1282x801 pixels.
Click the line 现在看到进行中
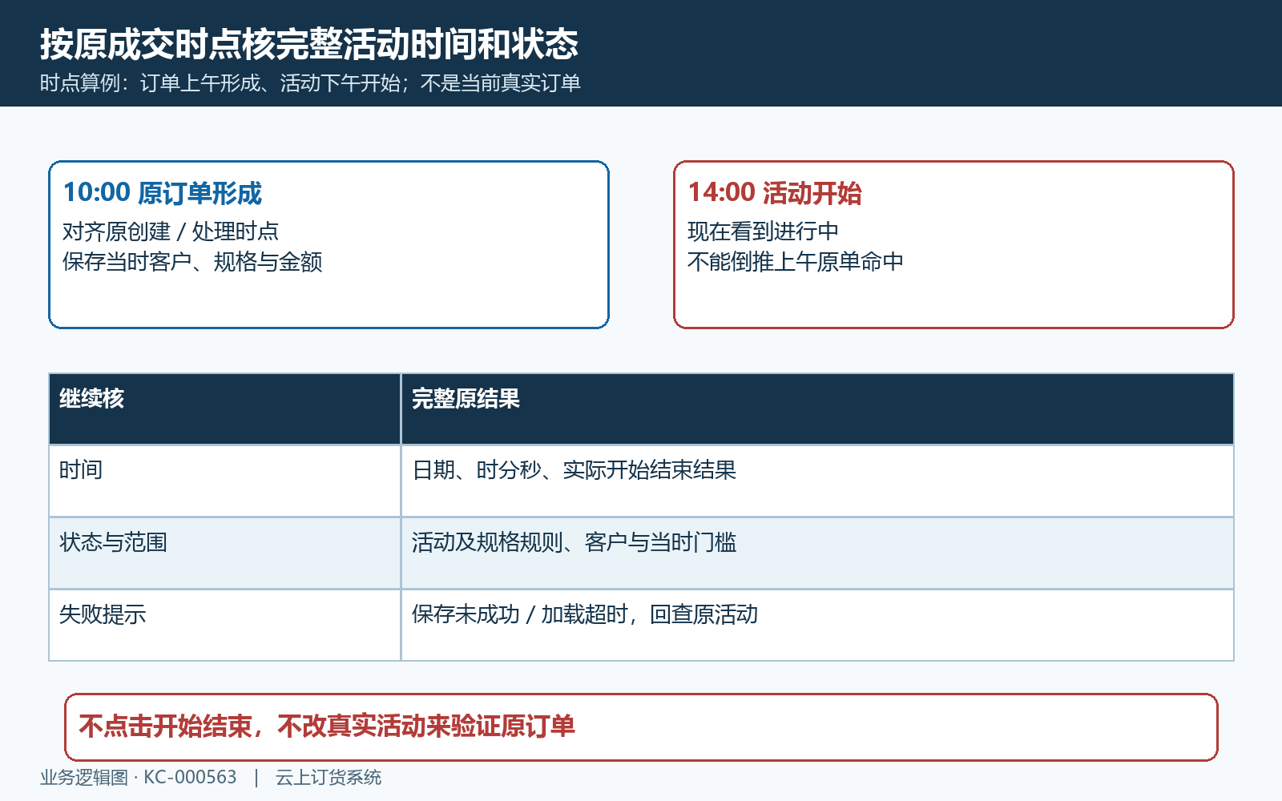[763, 231]
